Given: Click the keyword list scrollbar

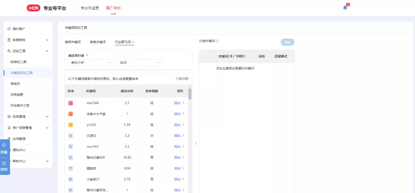Looking at the screenshot, I should 190,94.
